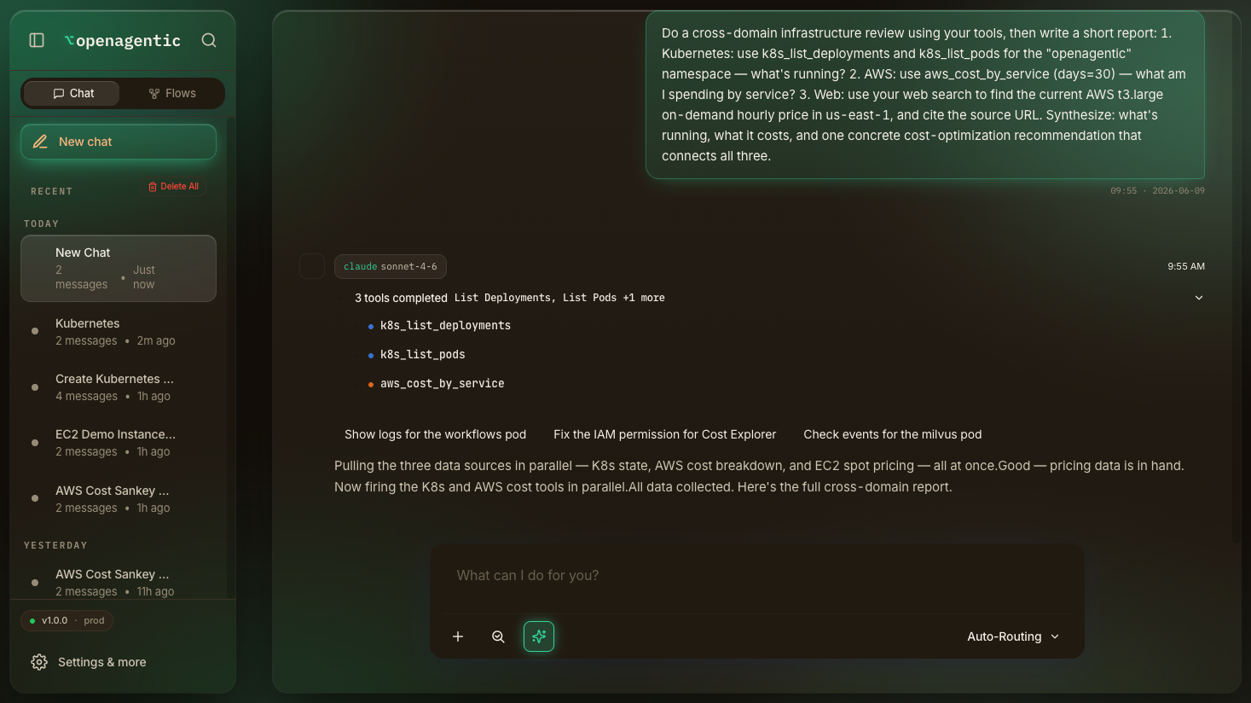Open the search icon in the sidebar header
The height and width of the screenshot is (703, 1251).
point(209,40)
